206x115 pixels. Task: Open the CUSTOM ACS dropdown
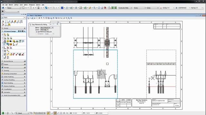point(184,8)
